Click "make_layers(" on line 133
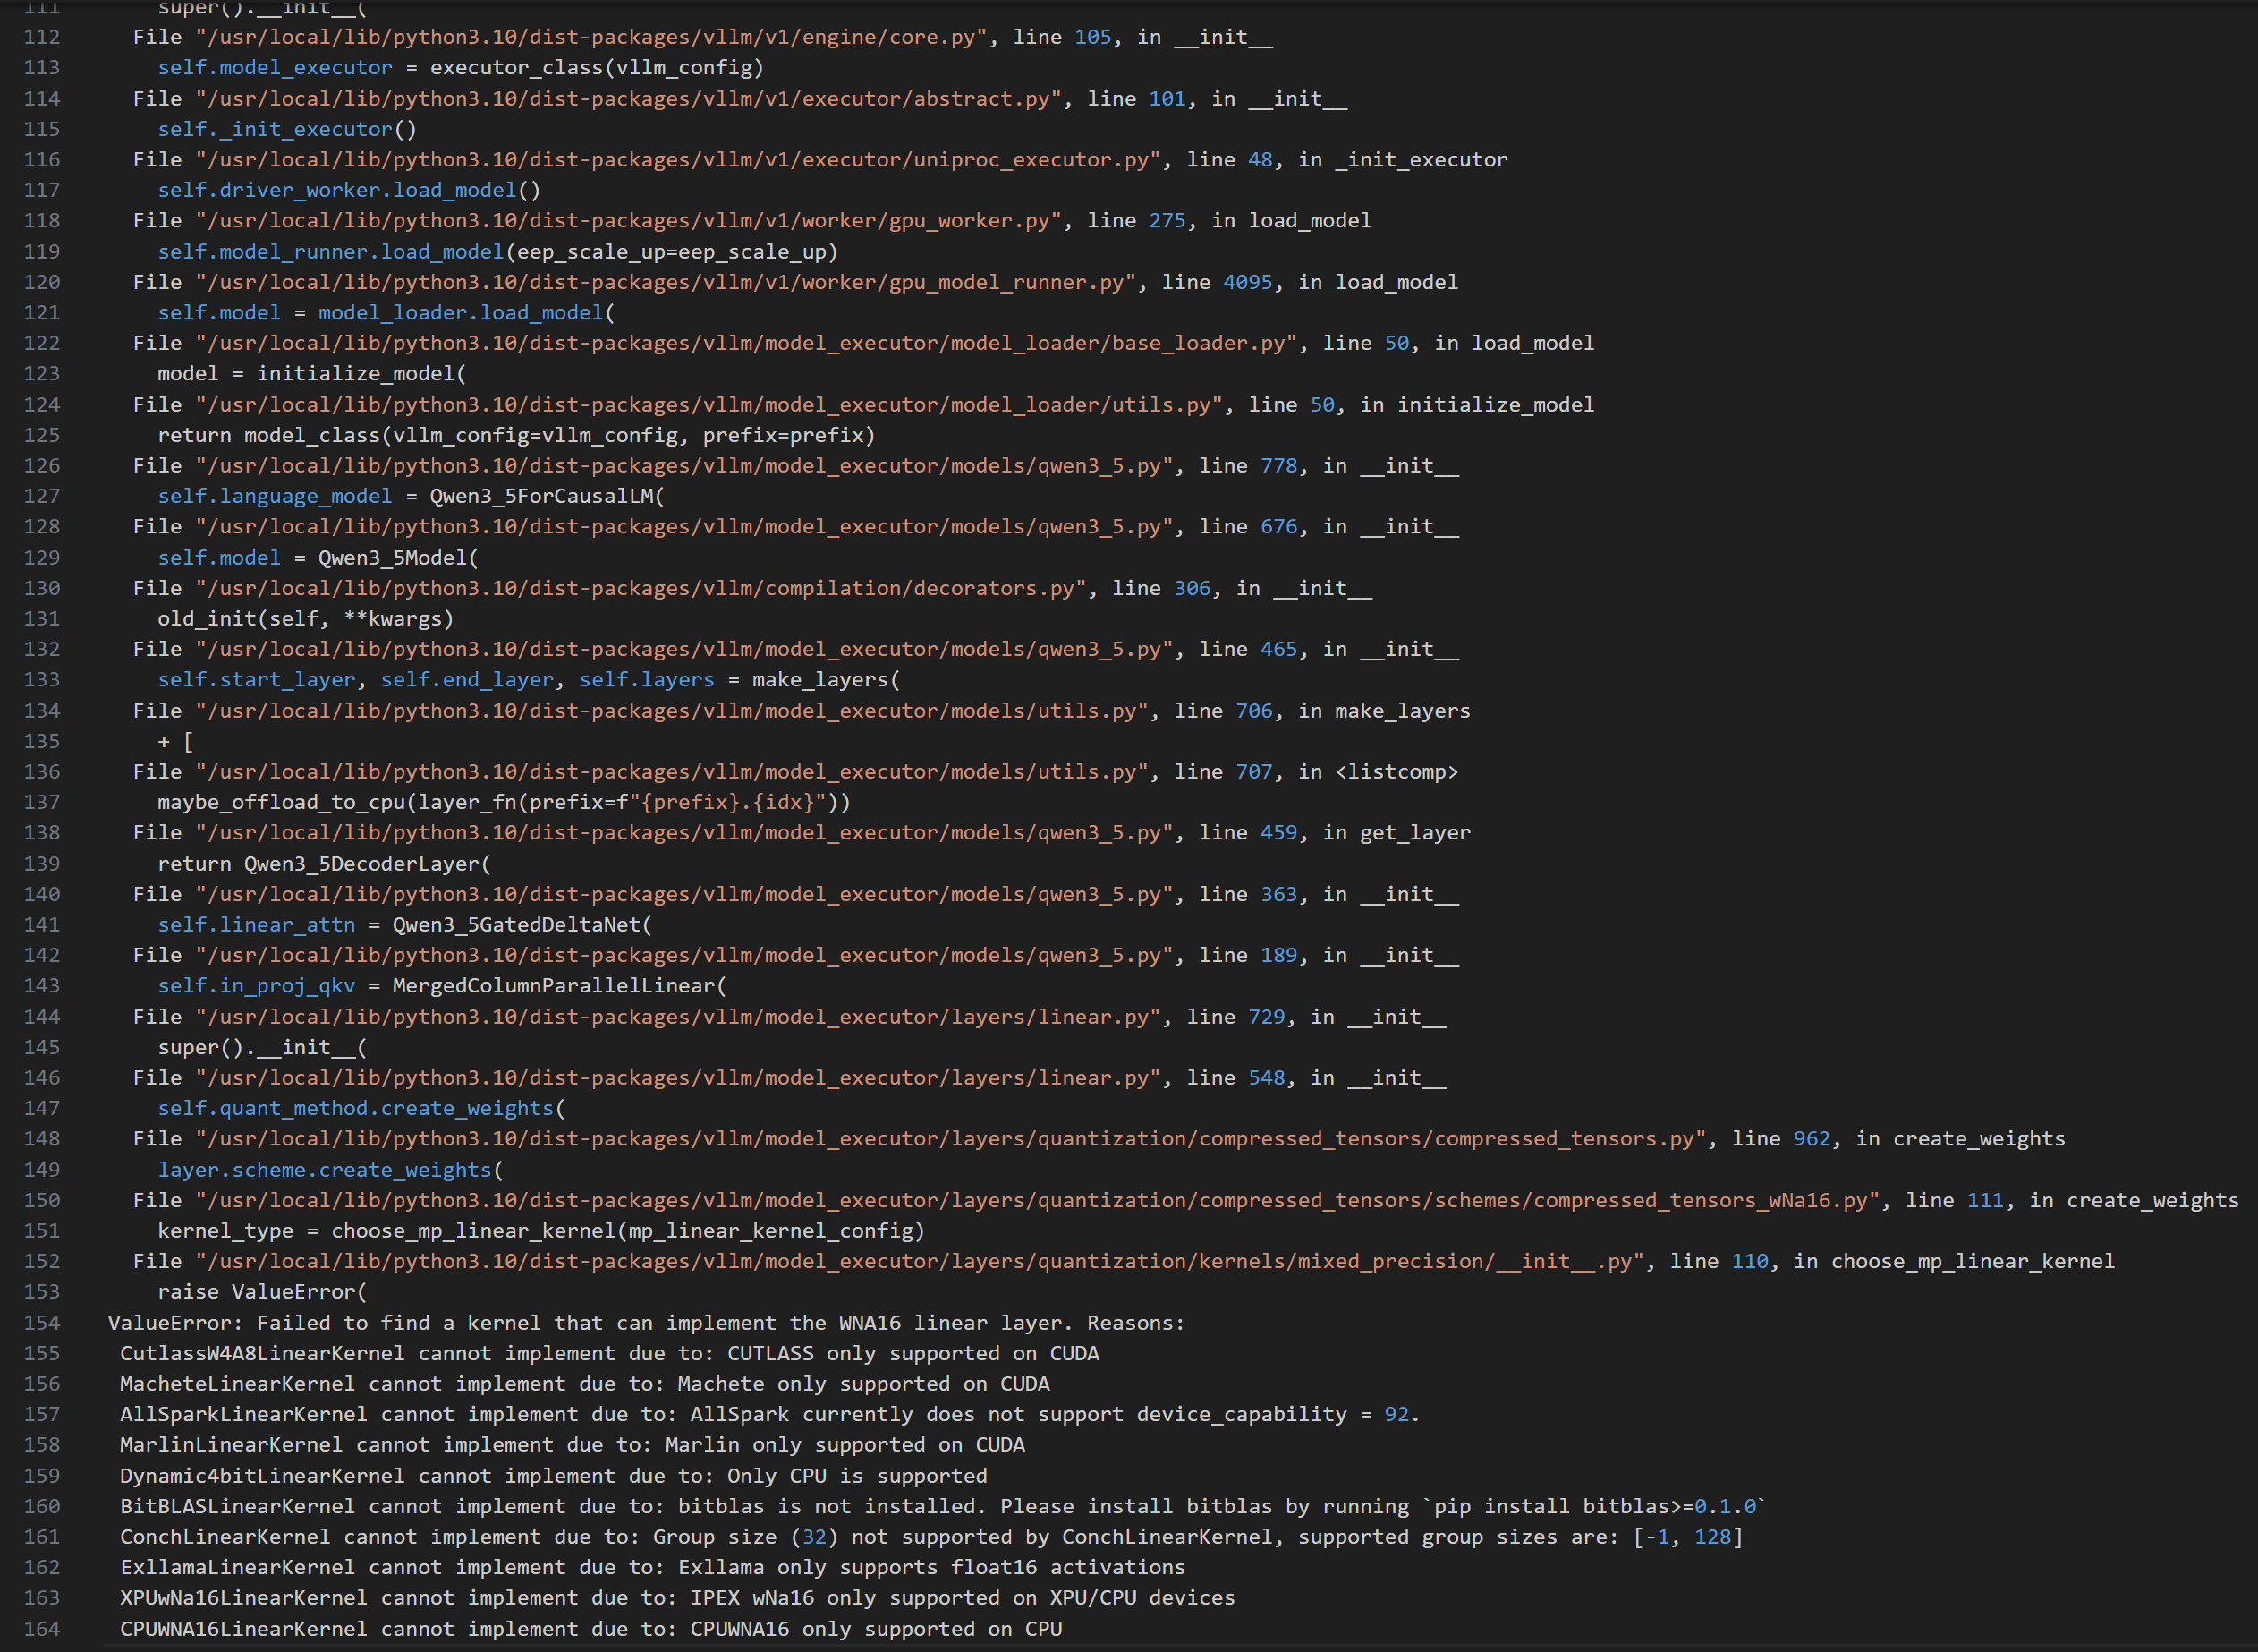 [x=826, y=680]
